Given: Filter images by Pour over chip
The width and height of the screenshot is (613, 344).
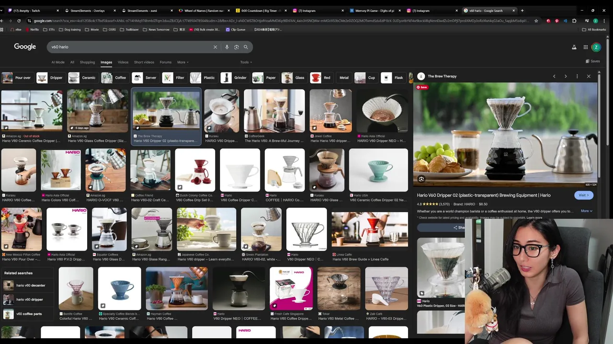Looking at the screenshot, I should [17, 77].
